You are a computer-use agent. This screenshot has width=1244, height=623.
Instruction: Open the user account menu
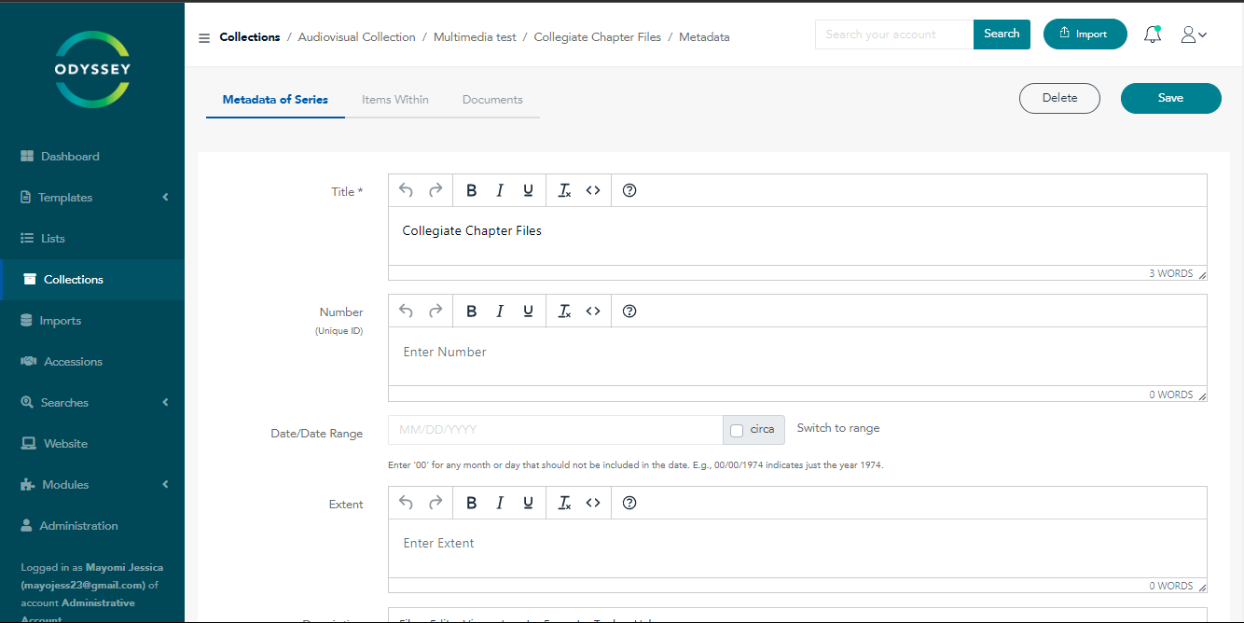(x=1194, y=35)
